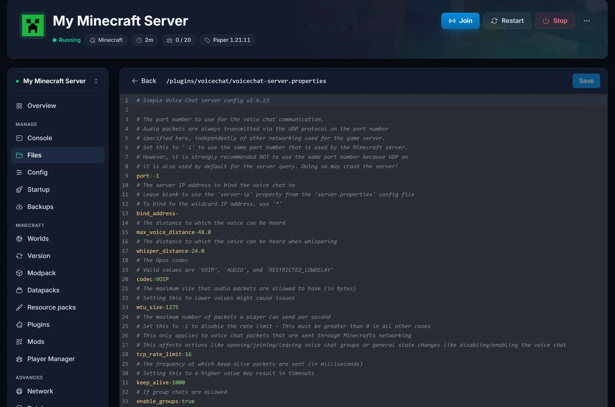Click the bind_address= line
615x407 pixels.
pyautogui.click(x=157, y=213)
